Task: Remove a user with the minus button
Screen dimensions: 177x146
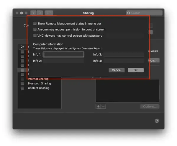Action: point(103,106)
